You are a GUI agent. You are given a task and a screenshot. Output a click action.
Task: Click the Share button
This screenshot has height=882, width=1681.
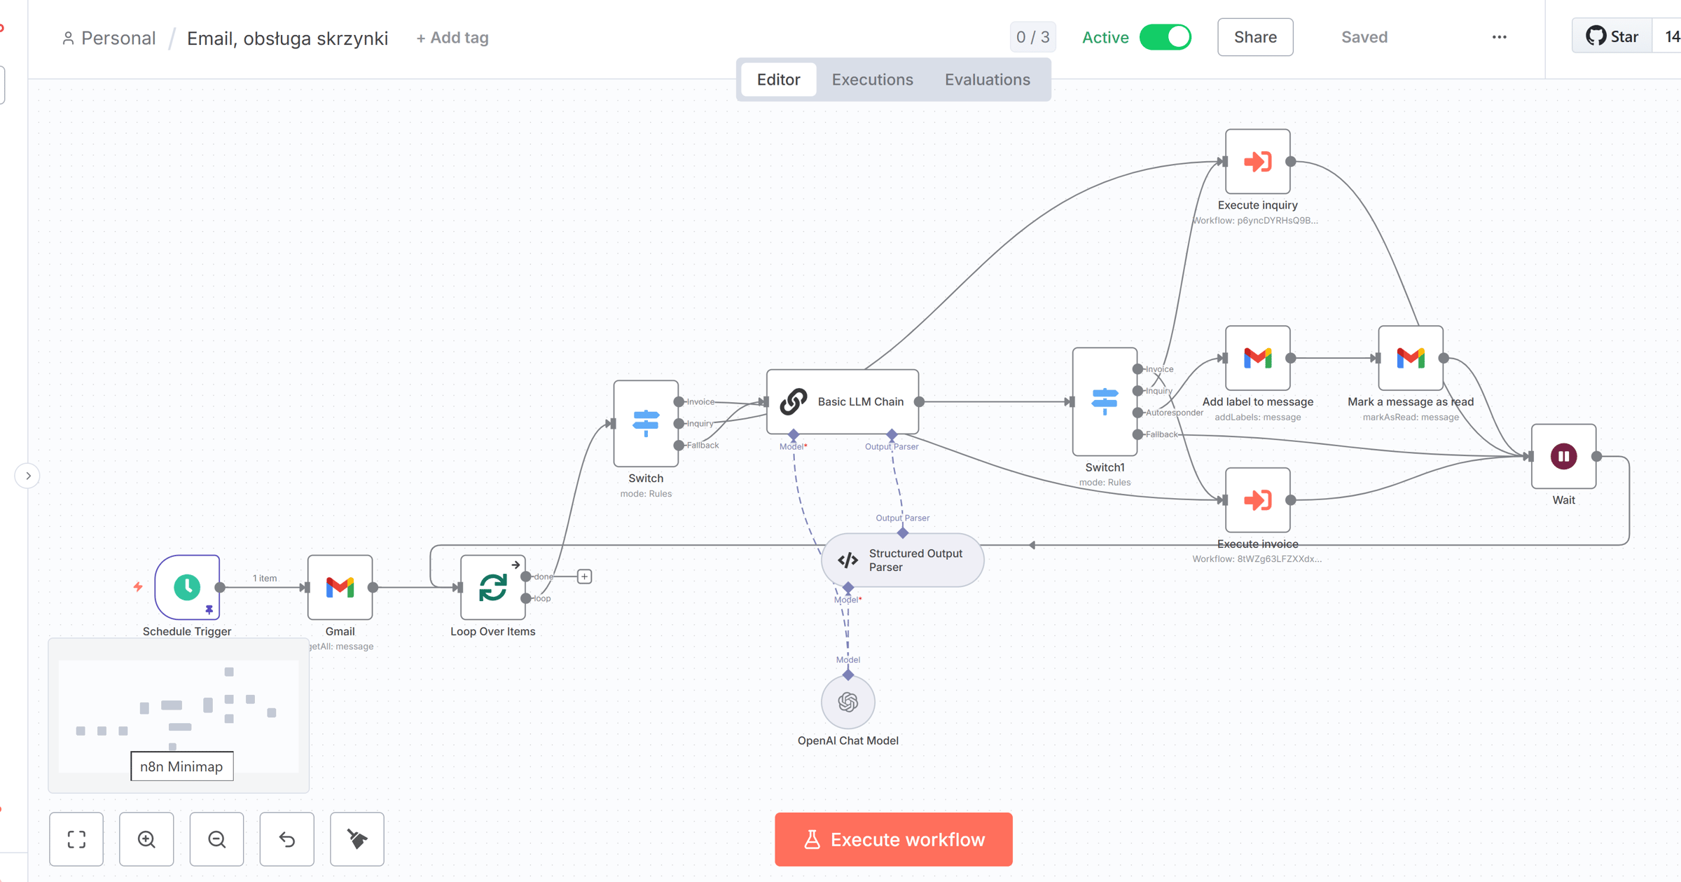tap(1254, 37)
